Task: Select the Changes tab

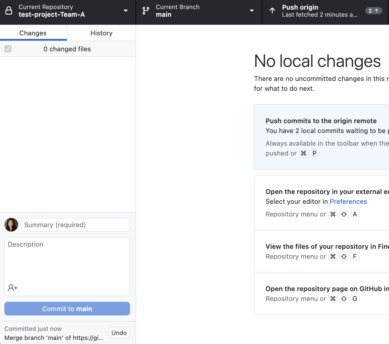Action: (x=33, y=33)
